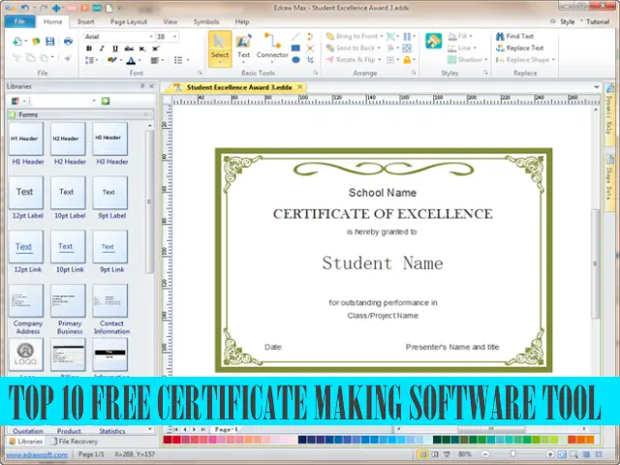Toggle bold formatting

click(x=89, y=47)
